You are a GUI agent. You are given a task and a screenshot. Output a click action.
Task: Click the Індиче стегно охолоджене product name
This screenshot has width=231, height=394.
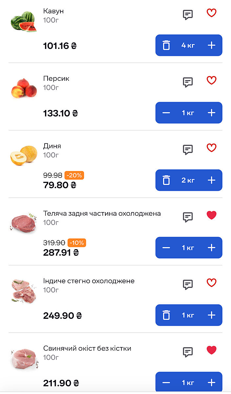pyautogui.click(x=89, y=281)
